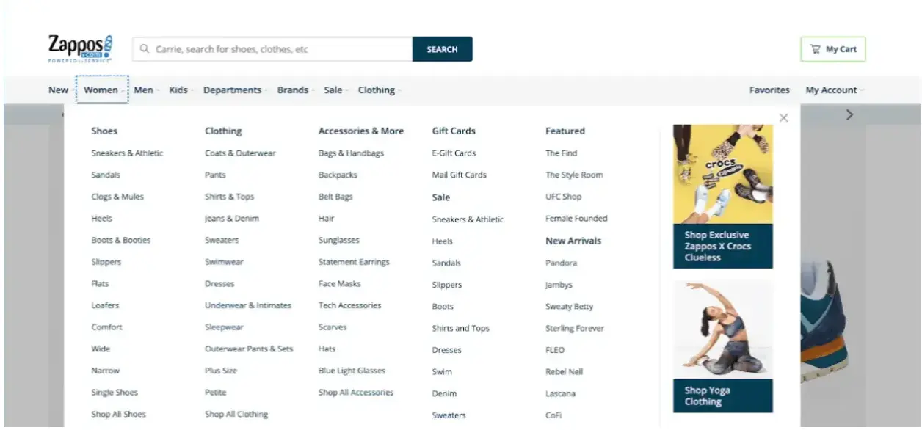Open the My Account dropdown
922x430 pixels.
coord(832,90)
